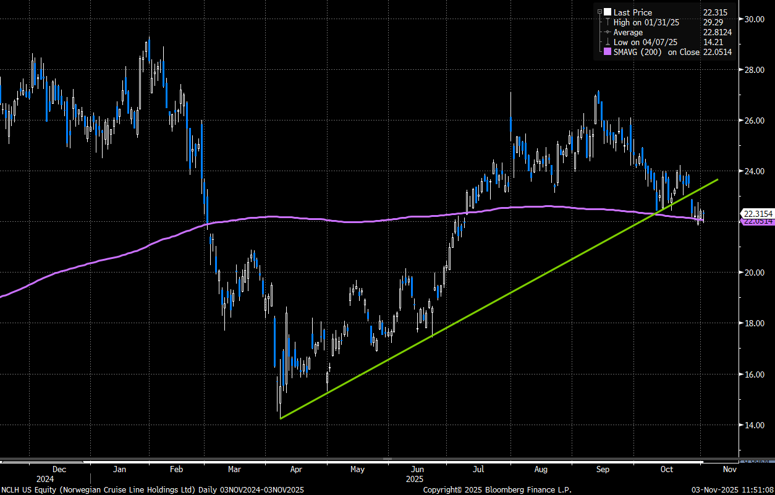
Task: Click the Jan month label on time axis
Action: click(120, 470)
